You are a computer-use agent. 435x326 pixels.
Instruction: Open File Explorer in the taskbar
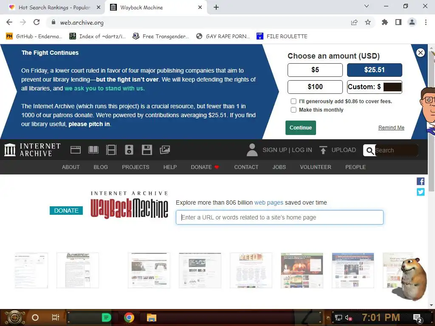coord(152,318)
